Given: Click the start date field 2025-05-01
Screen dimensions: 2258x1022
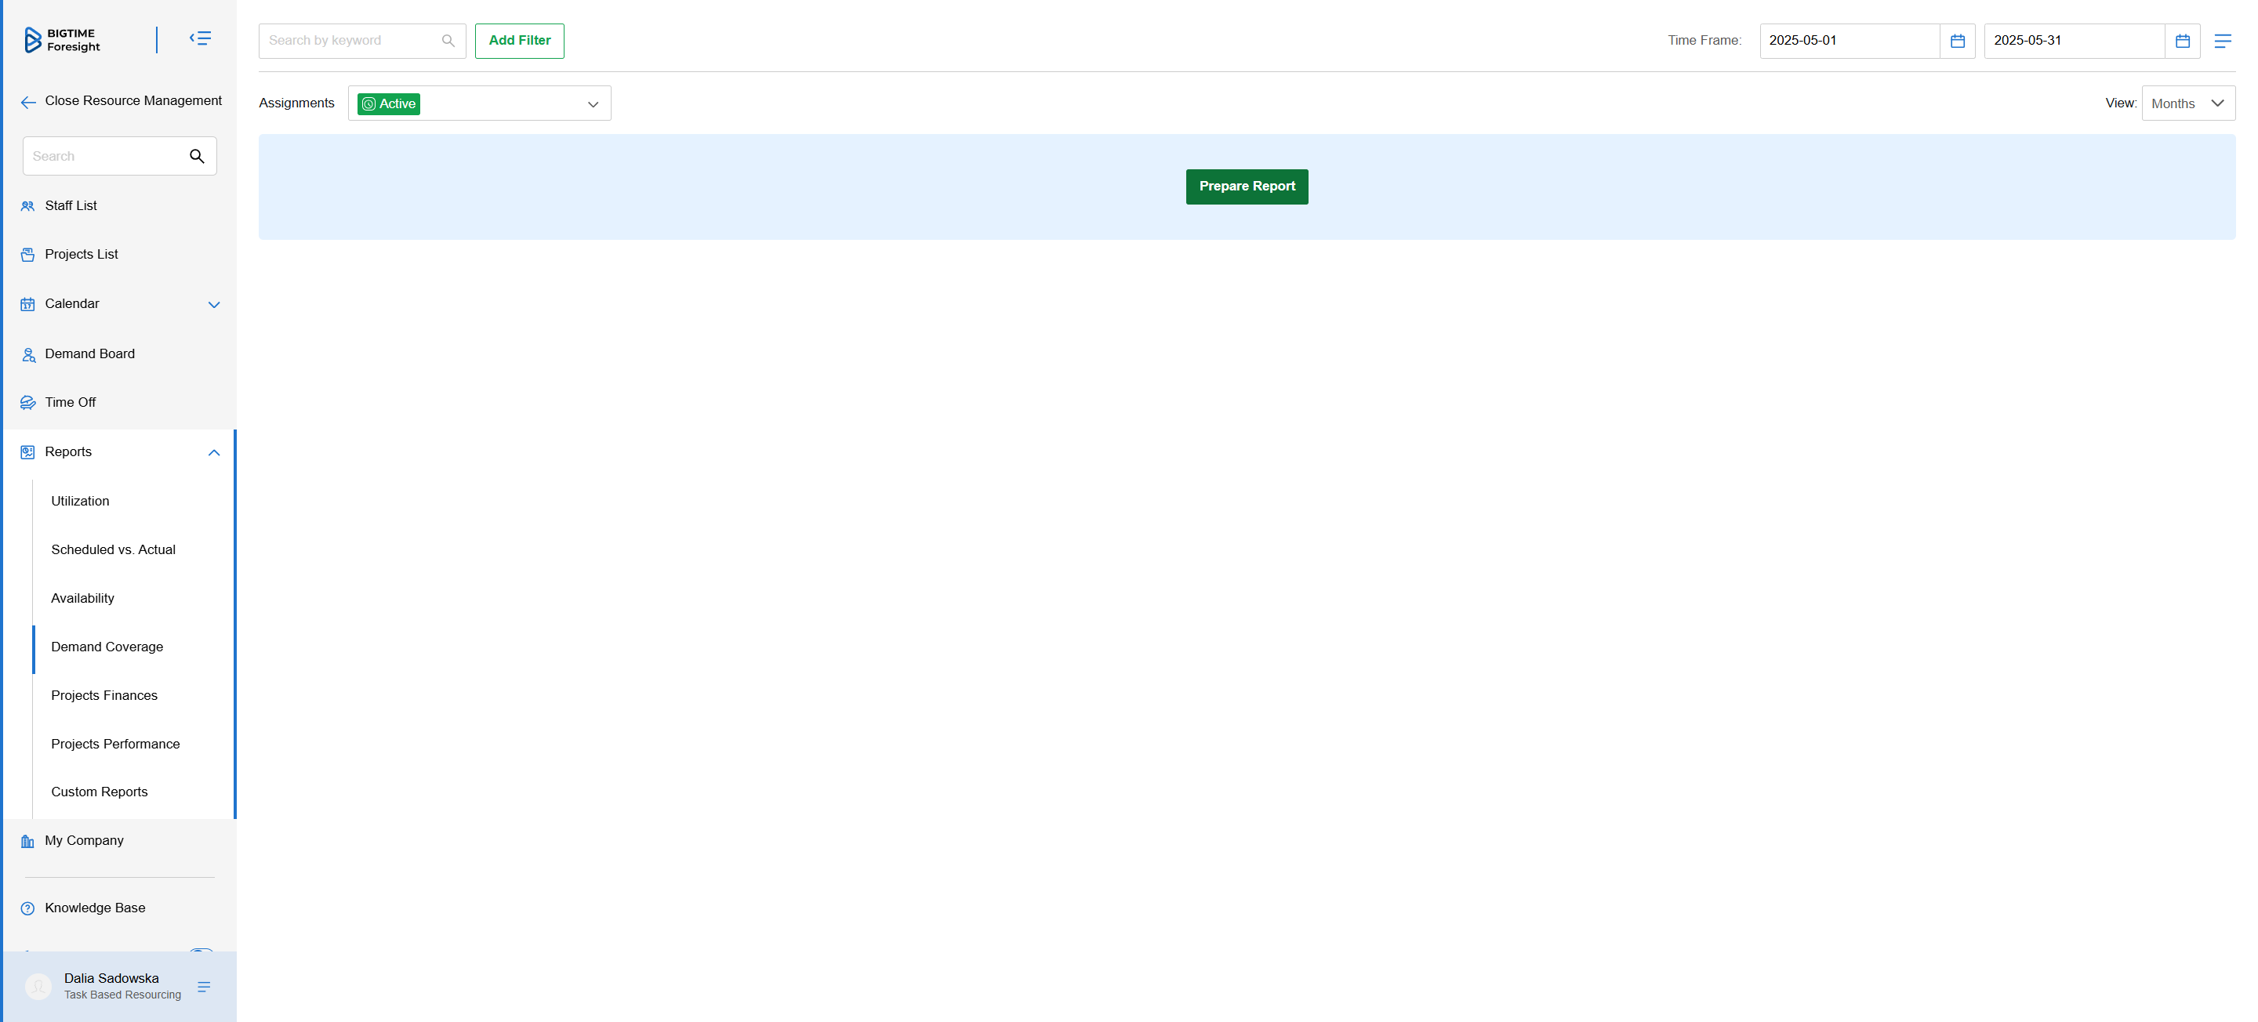Looking at the screenshot, I should point(1850,42).
